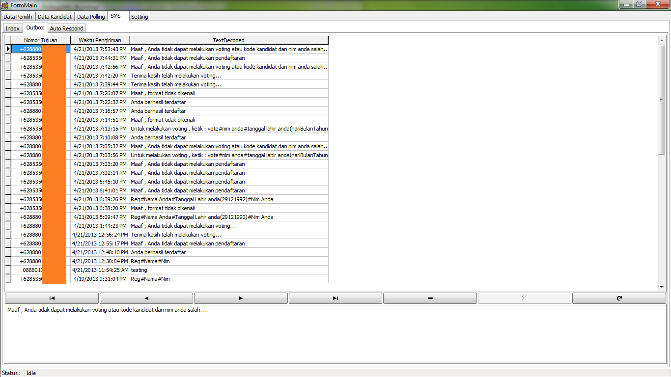Select row sent at 4/21/2013 12:48:10 PM
671x377 pixels.
click(167, 252)
